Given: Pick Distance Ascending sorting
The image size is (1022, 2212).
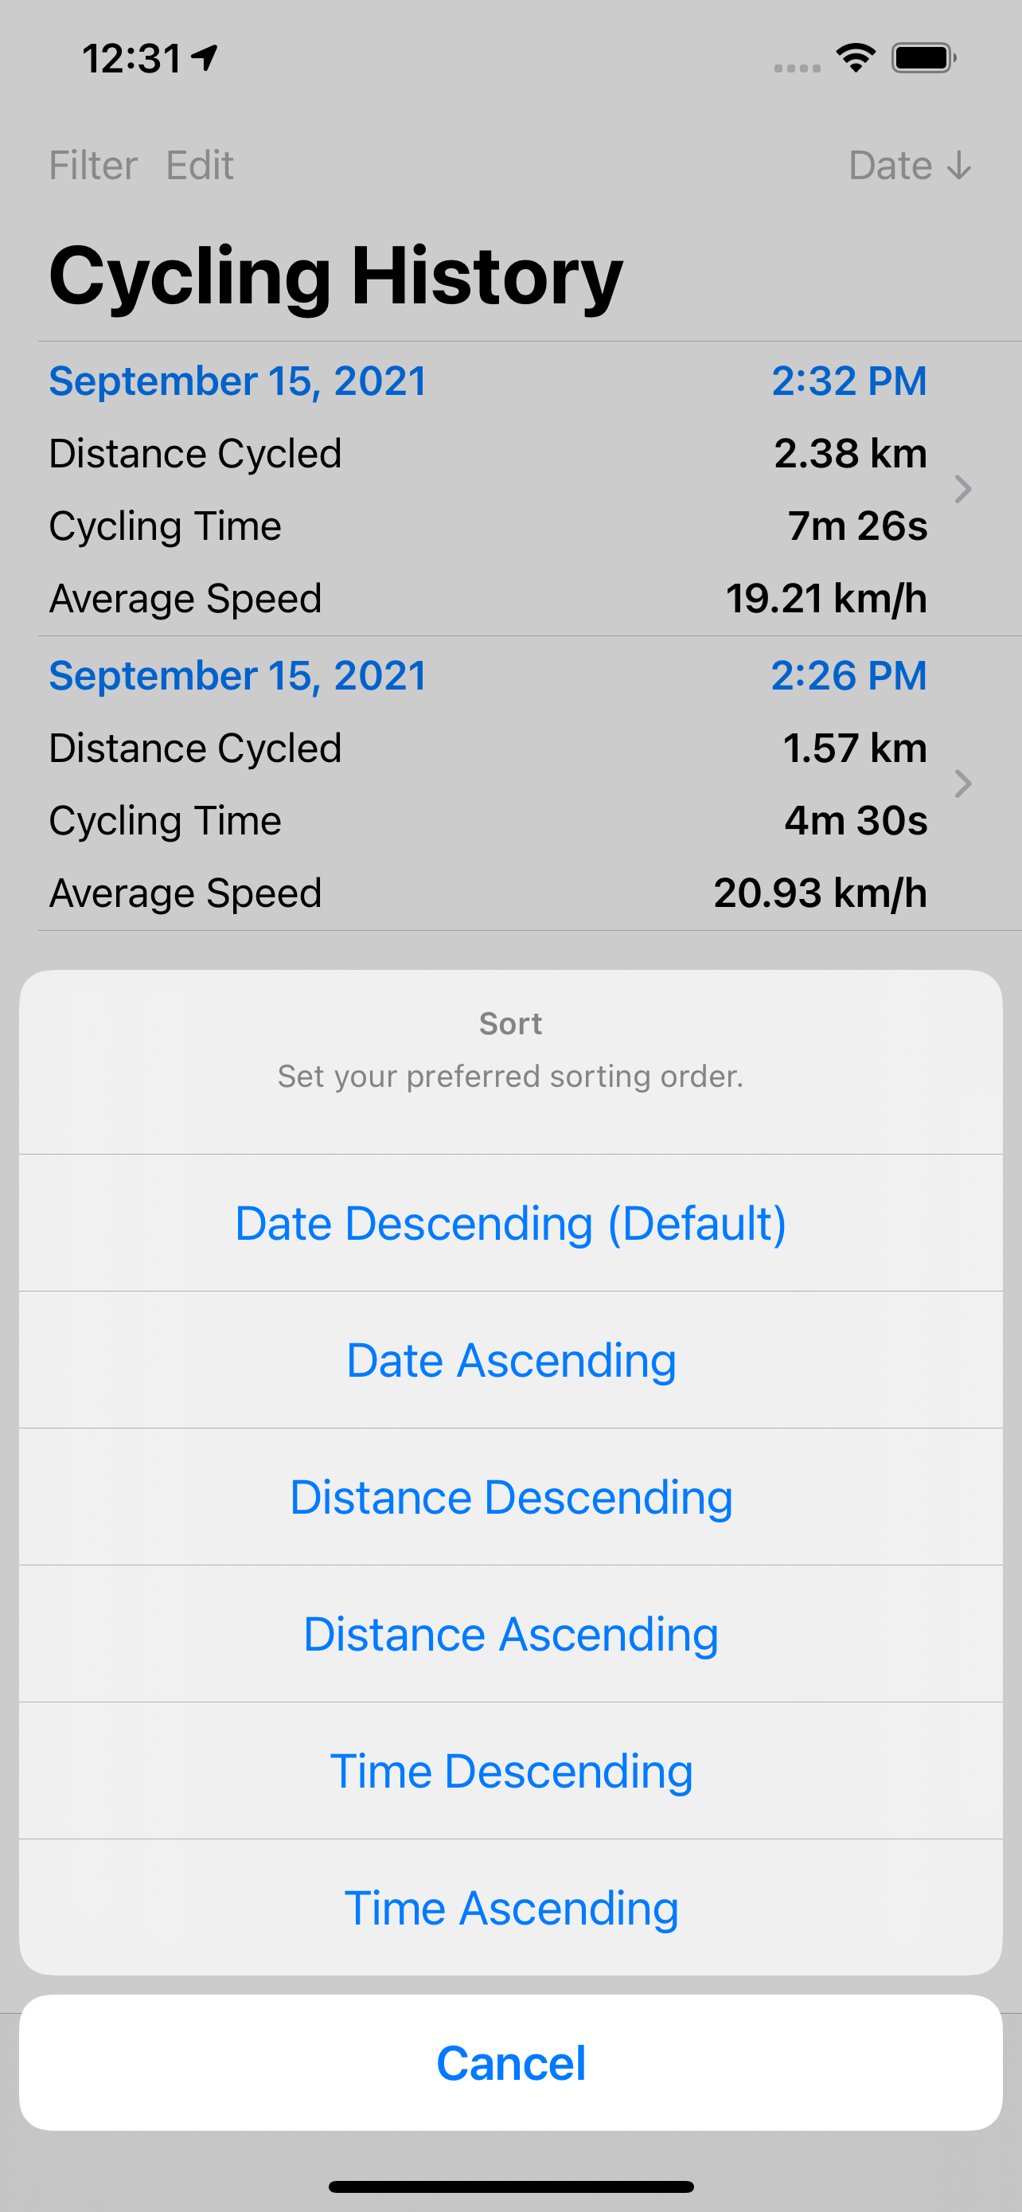Looking at the screenshot, I should point(510,1633).
